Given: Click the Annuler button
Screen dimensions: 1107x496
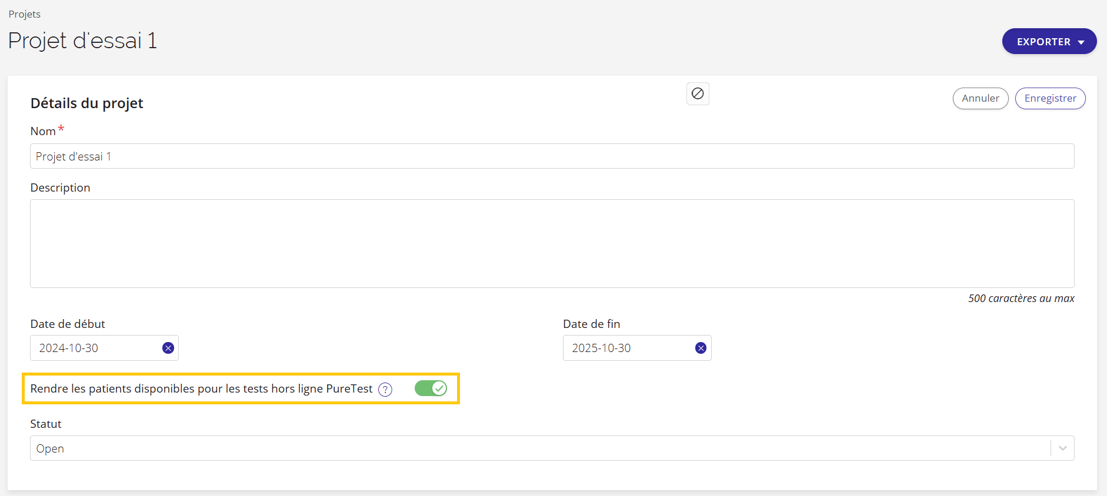Looking at the screenshot, I should [981, 98].
